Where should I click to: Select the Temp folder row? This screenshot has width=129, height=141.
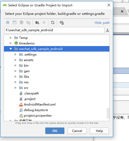[x=57, y=38]
